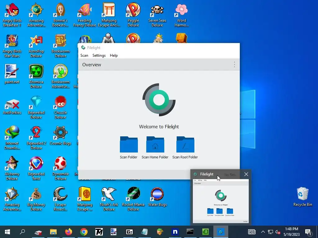The image size is (318, 238).
Task: Select the Recycle Bin
Action: pos(302,197)
